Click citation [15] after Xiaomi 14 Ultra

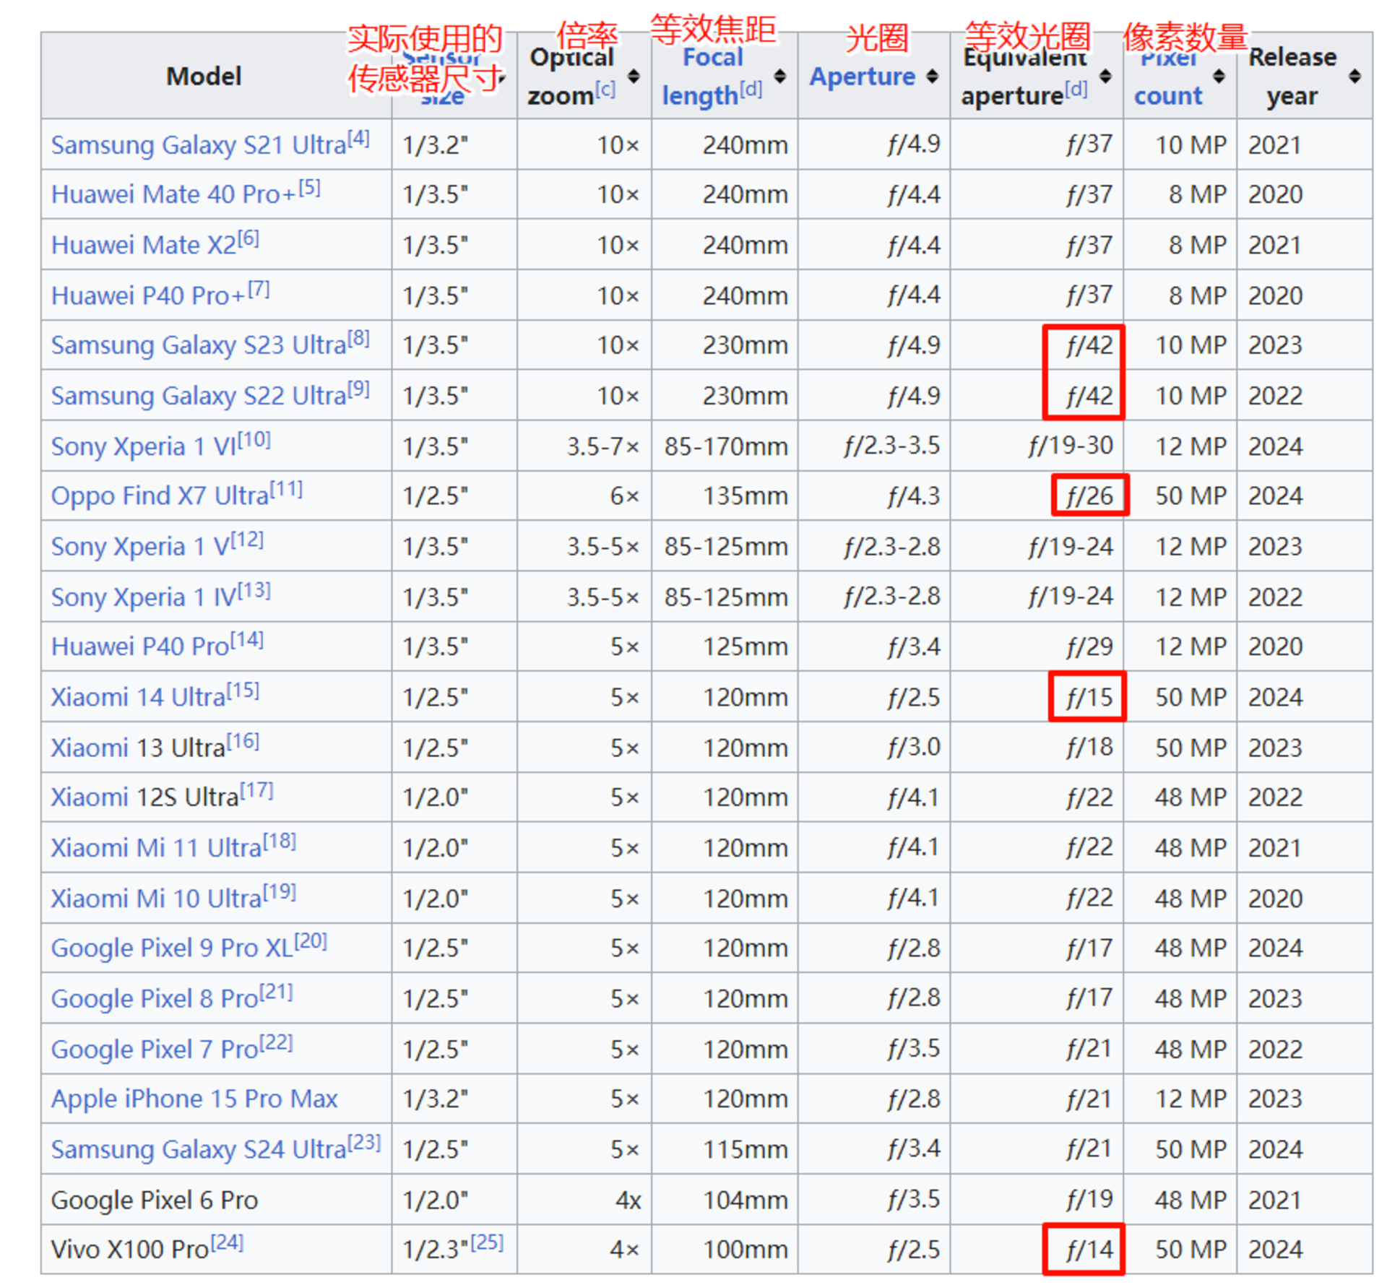pos(243,691)
